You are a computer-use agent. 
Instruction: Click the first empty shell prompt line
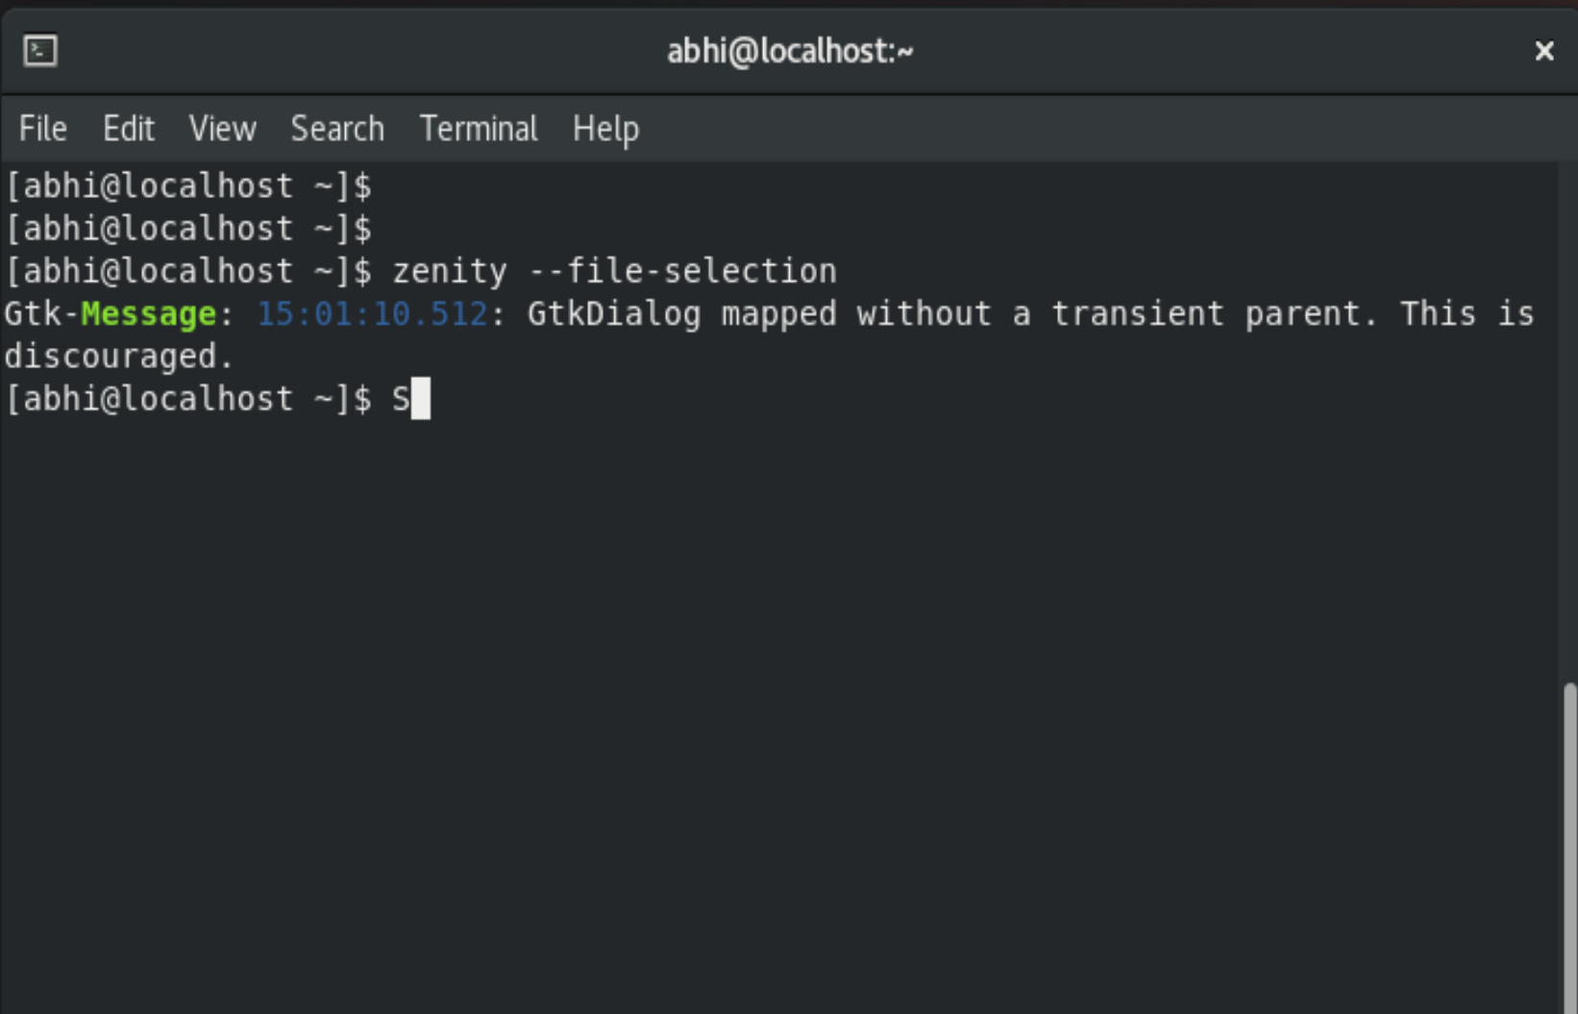click(x=187, y=185)
